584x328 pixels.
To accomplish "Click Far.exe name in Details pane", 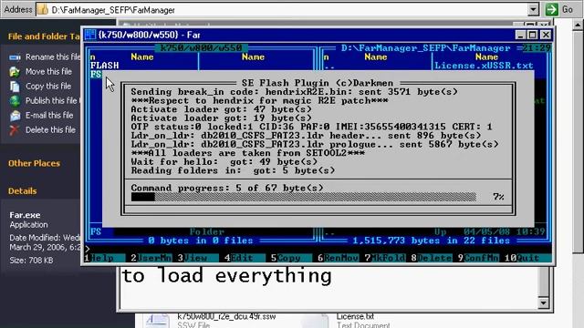I will pos(25,215).
